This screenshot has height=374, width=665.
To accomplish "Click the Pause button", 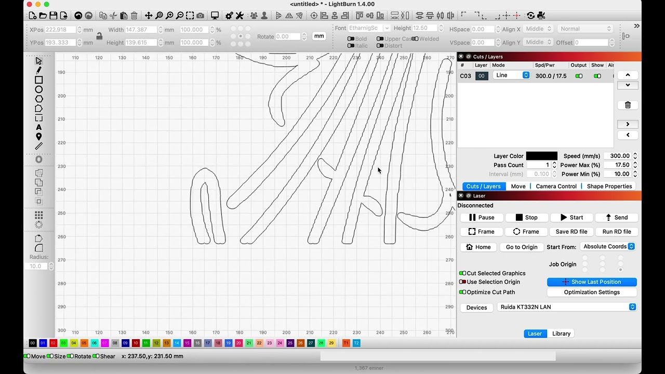I will pos(482,218).
